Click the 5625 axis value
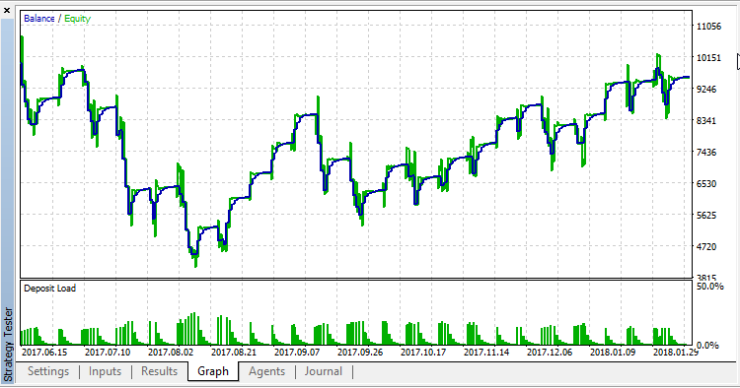This screenshot has height=388, width=740. (x=706, y=216)
